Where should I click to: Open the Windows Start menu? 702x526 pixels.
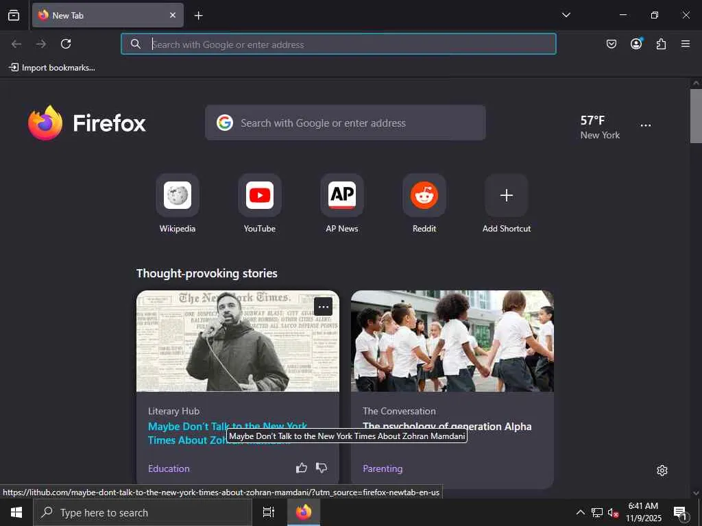click(x=16, y=512)
